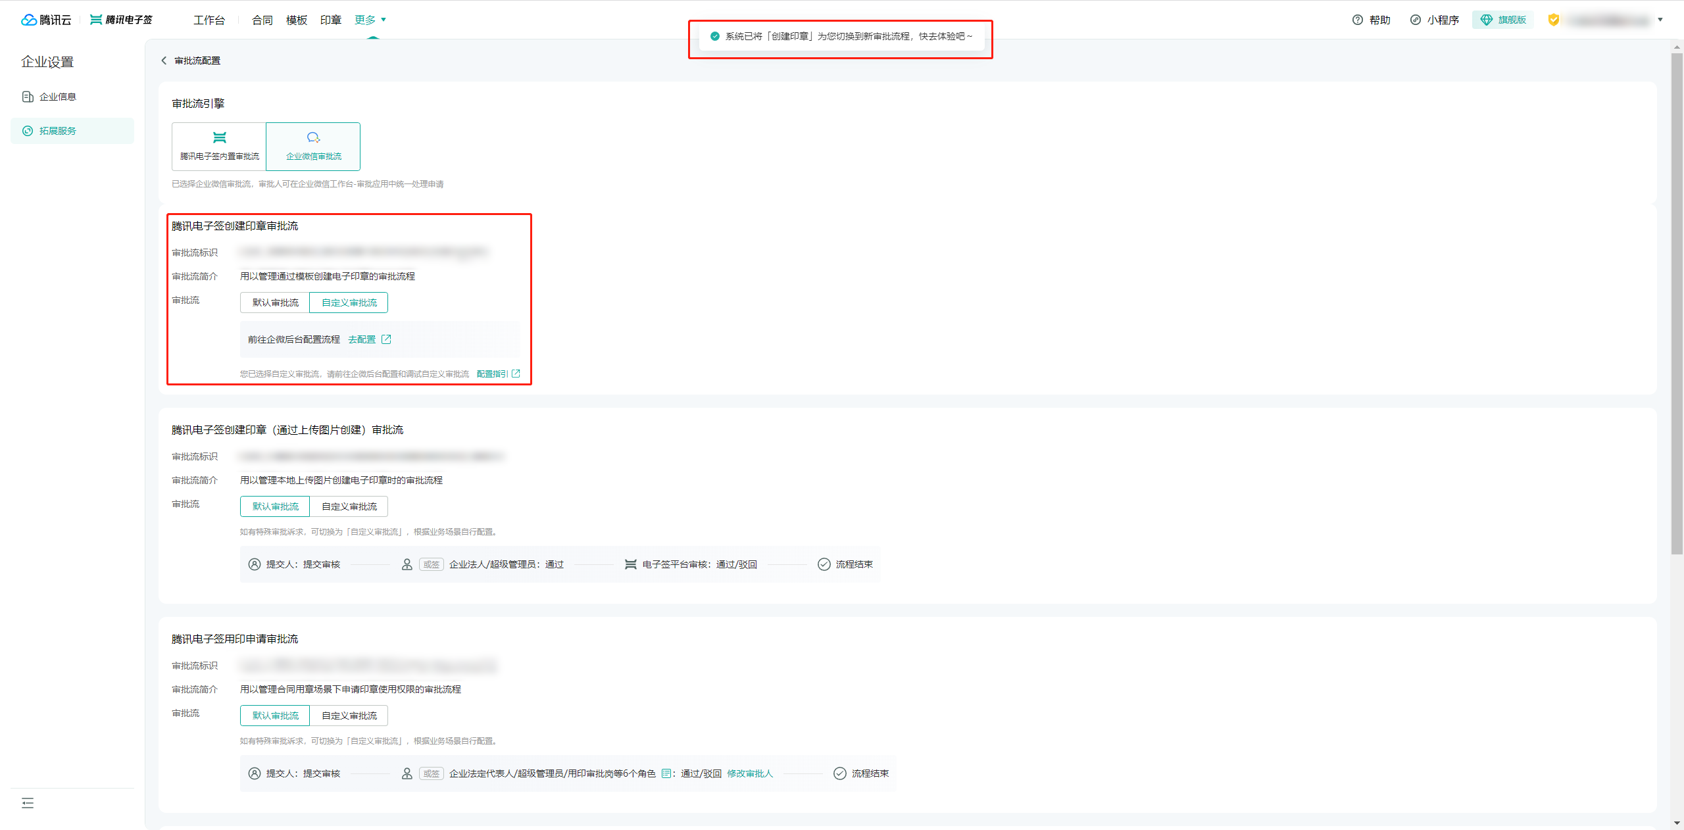The image size is (1684, 830).
Task: Click the Tencent Cloud logo
Action: (x=46, y=20)
